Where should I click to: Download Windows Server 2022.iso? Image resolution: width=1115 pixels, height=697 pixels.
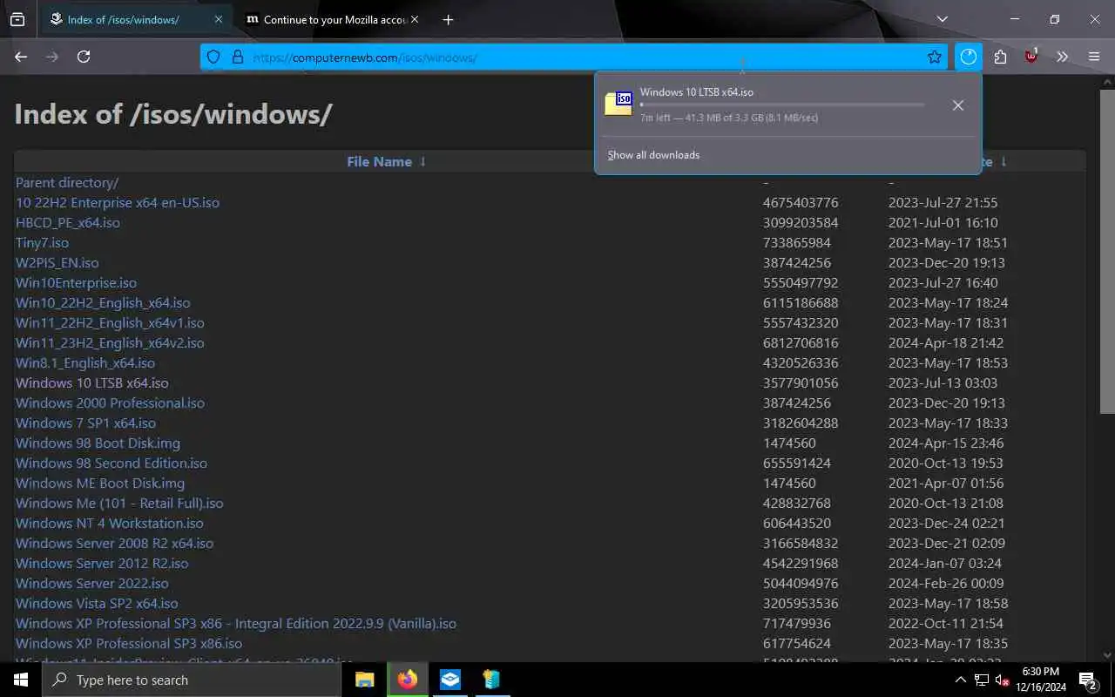[92, 584]
